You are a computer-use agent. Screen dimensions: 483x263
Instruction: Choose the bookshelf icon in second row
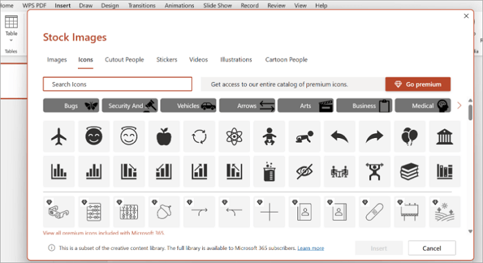coord(444,171)
